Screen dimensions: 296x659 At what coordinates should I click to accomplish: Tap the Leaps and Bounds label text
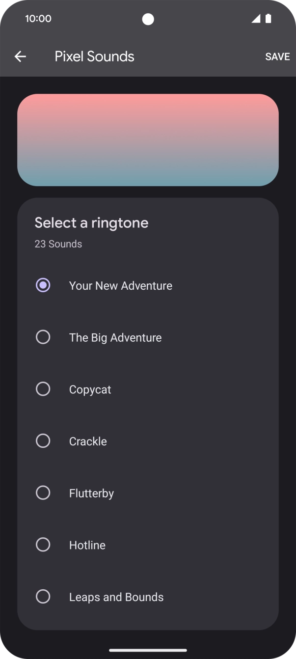click(x=116, y=597)
